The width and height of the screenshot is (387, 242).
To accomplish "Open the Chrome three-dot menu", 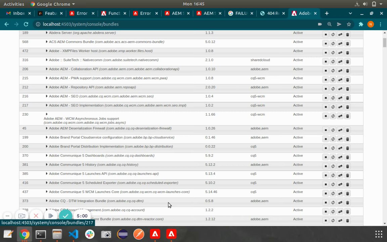I will [x=380, y=24].
